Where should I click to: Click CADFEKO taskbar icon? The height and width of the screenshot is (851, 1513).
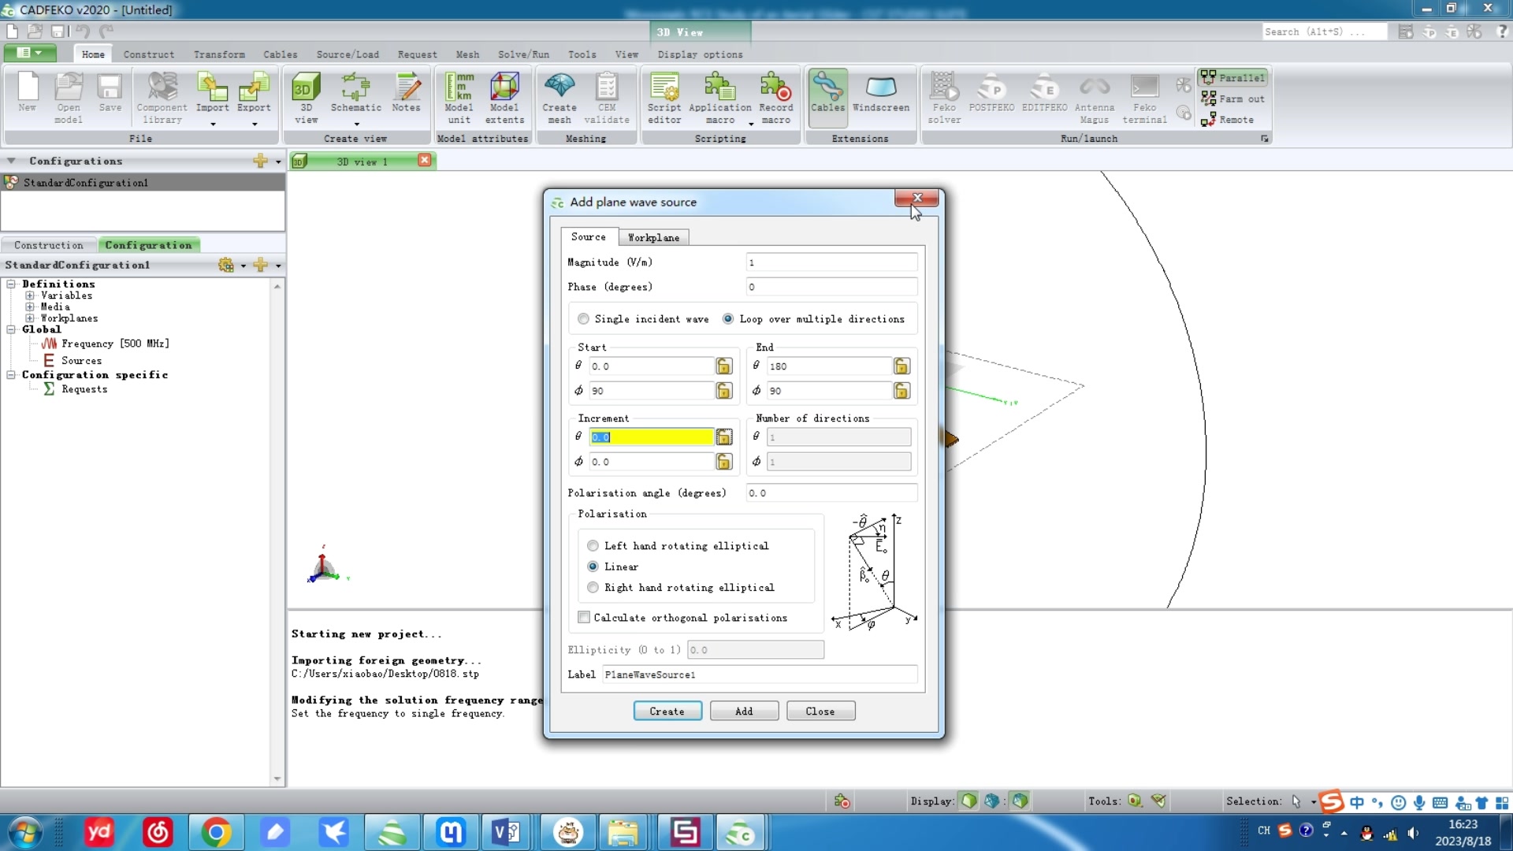742,832
